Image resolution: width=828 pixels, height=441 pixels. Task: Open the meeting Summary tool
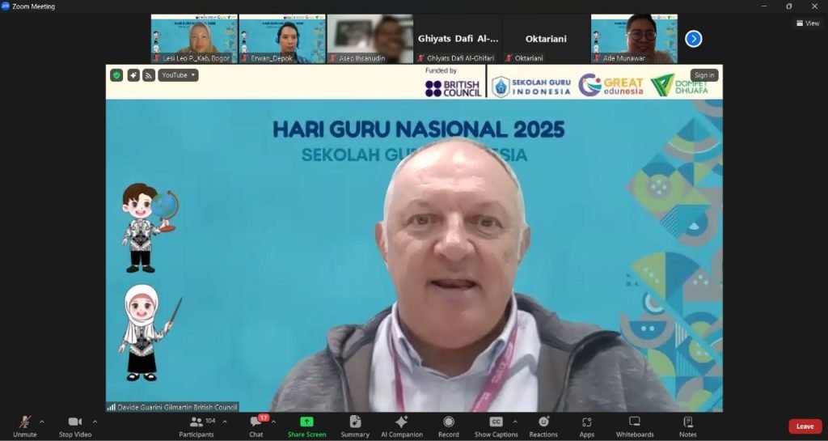pyautogui.click(x=354, y=426)
